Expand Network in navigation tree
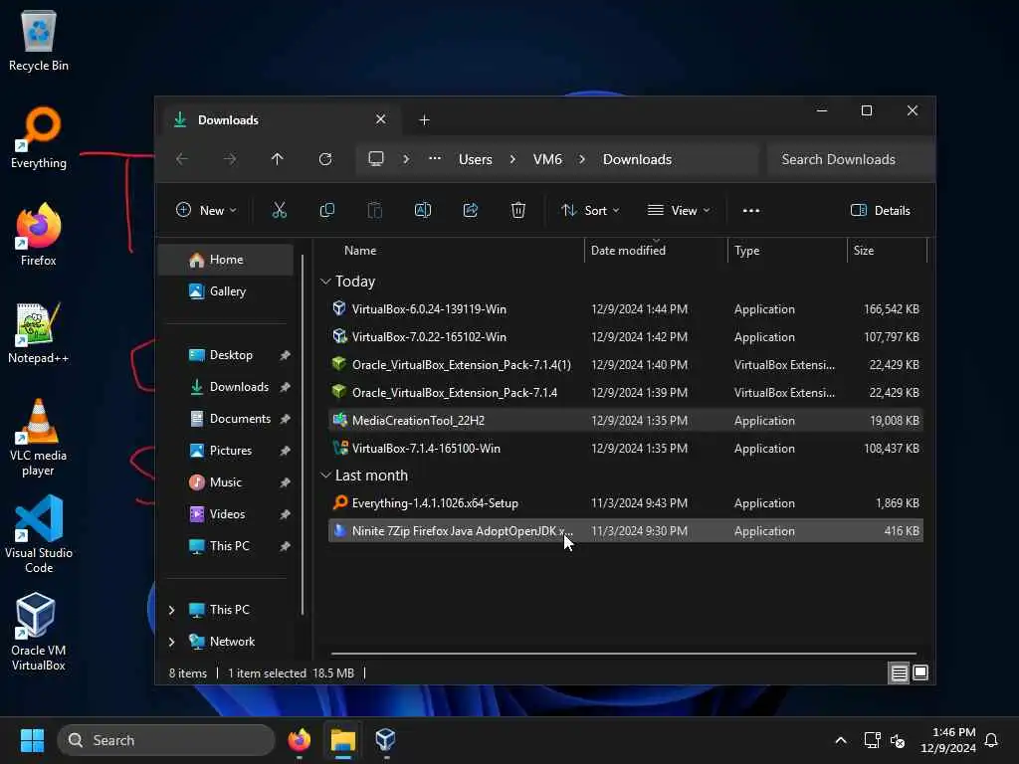The image size is (1019, 764). [x=171, y=642]
